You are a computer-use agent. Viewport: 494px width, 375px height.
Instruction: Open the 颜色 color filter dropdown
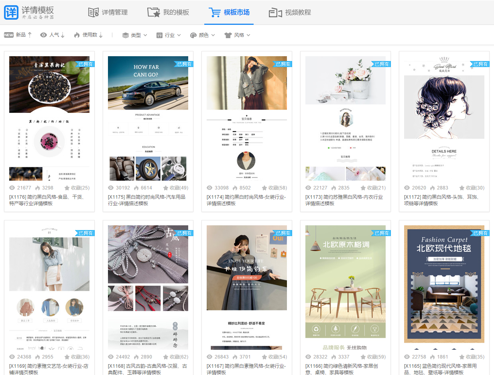pos(203,35)
